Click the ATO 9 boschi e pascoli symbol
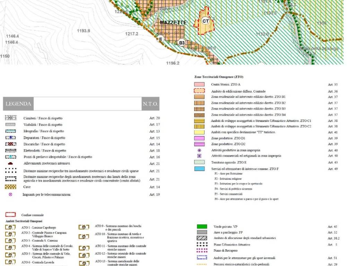The height and width of the screenshot is (266, 355). pos(84,227)
